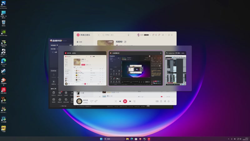Open the now-playing album art in player bar
Viewport: 250px width, 141px height.
point(79,101)
